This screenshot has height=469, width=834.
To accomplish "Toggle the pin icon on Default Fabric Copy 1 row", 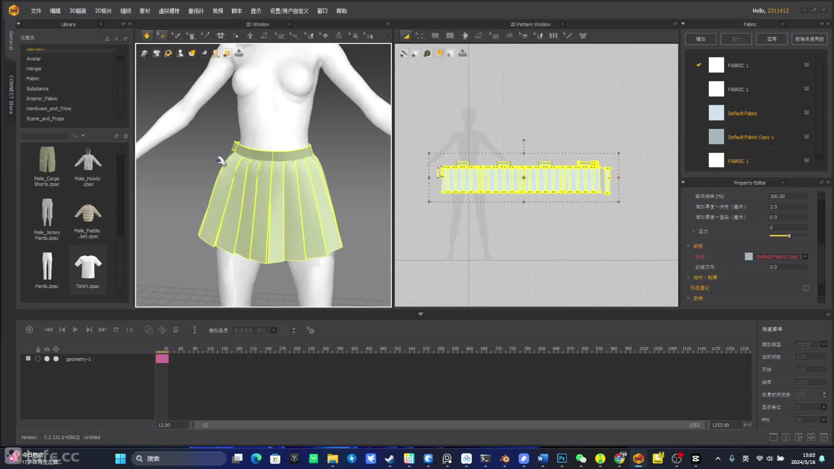I will click(x=807, y=136).
